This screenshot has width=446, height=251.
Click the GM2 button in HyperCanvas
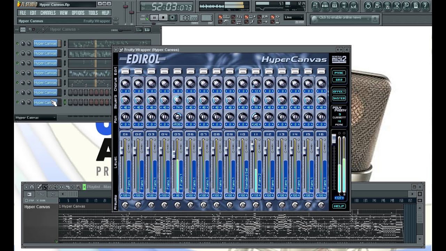pyautogui.click(x=339, y=80)
